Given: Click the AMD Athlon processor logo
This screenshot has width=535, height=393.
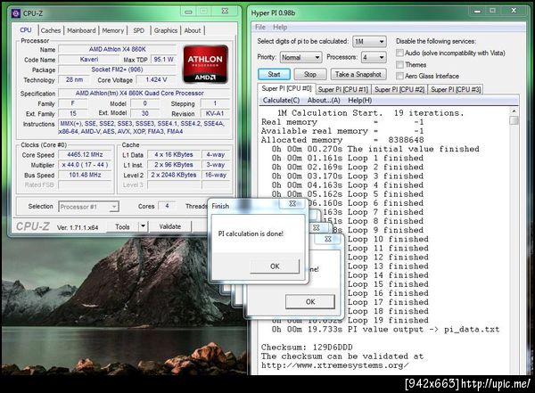Looking at the screenshot, I should [x=205, y=64].
